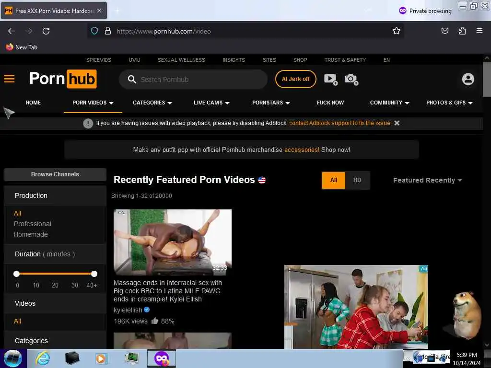
Task: Move the Duration maximum slider handle
Action: coord(94,274)
